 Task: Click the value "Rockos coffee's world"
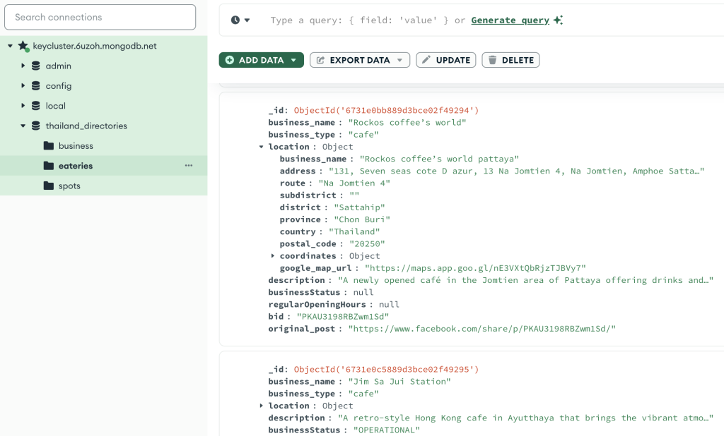pos(407,122)
